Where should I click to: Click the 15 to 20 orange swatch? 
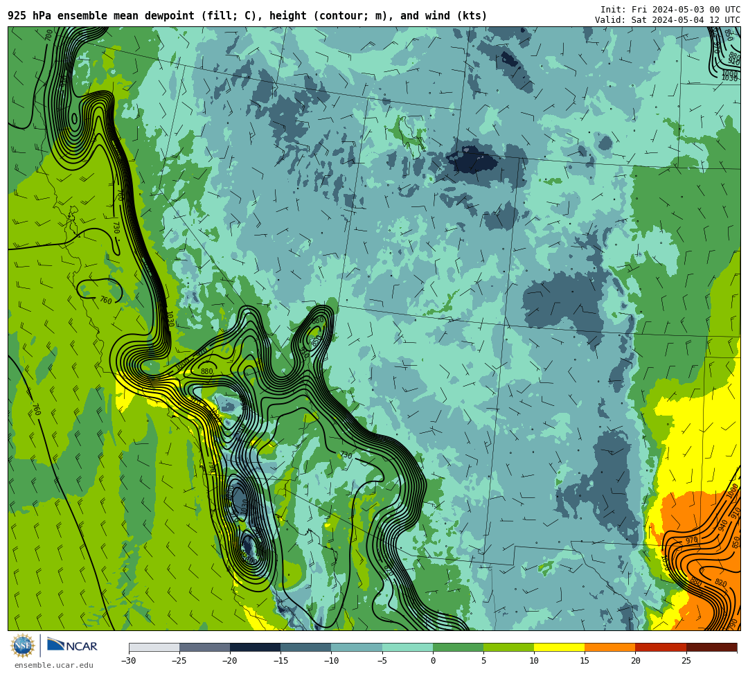tap(610, 647)
